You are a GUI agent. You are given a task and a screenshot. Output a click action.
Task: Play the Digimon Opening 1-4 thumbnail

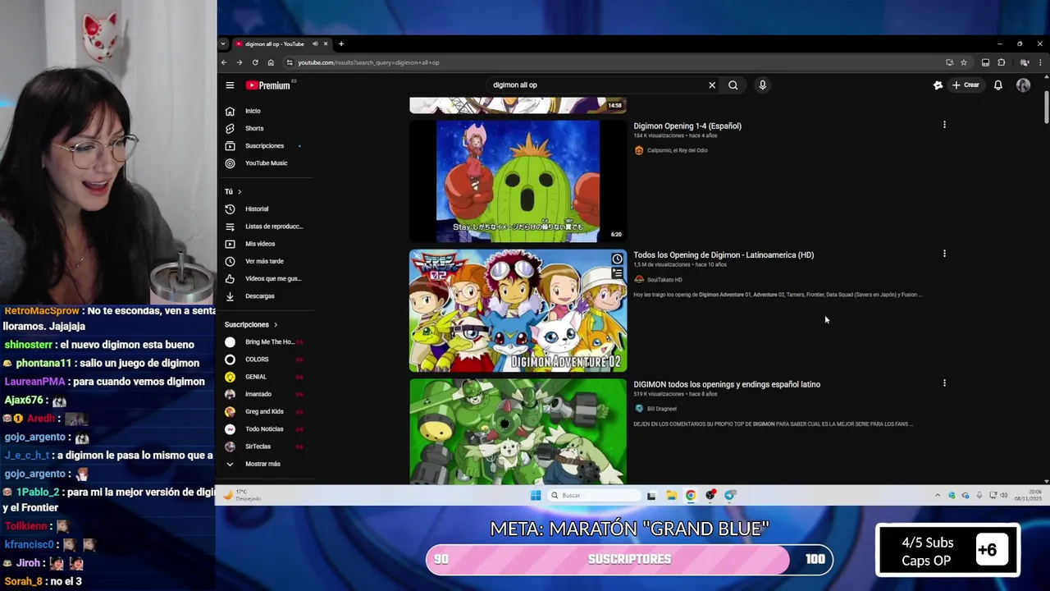[518, 181]
